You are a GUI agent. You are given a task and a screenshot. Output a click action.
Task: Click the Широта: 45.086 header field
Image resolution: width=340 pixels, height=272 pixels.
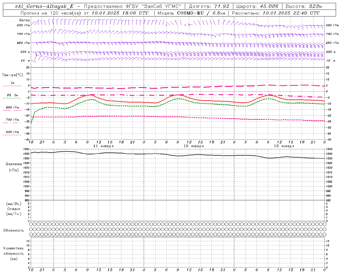257,6
